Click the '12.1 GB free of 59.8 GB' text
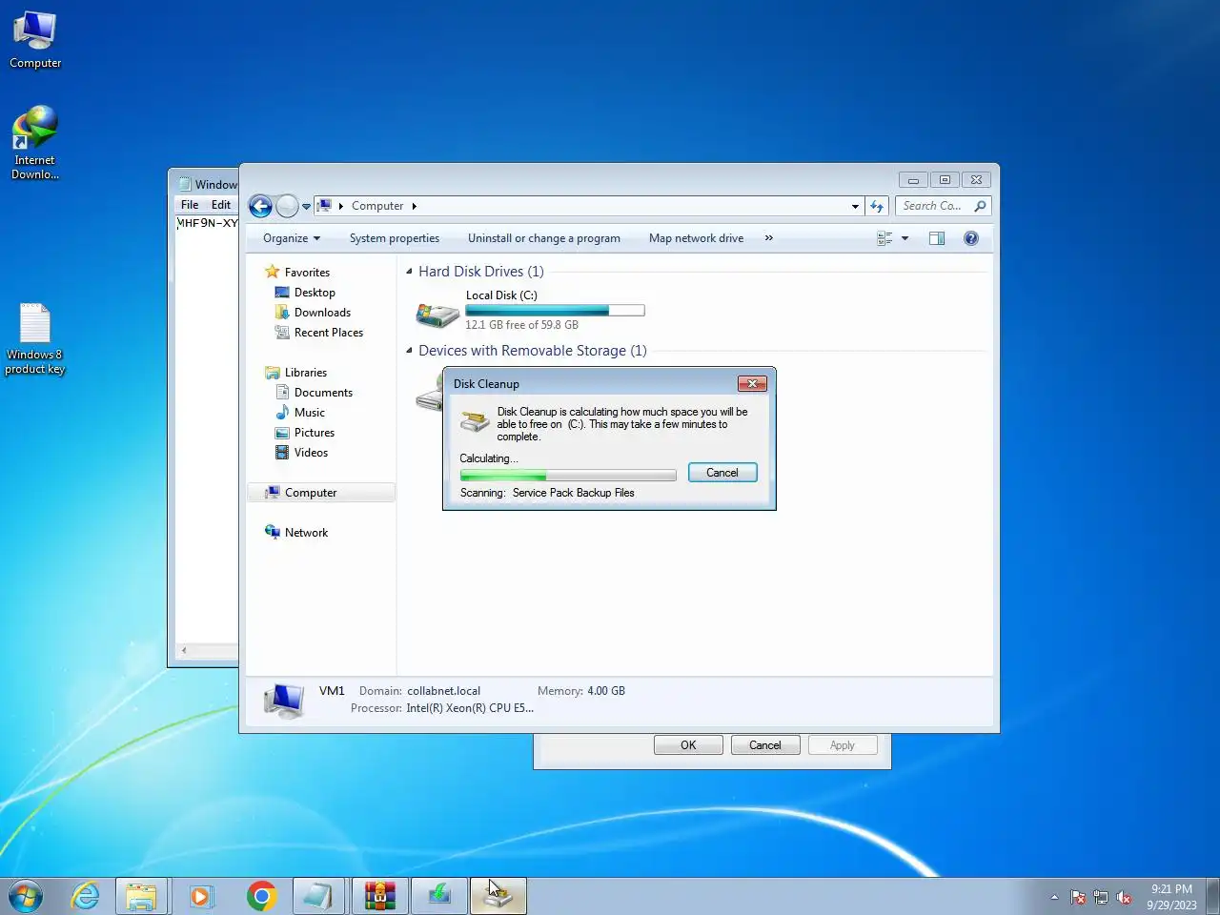Image resolution: width=1220 pixels, height=915 pixels. pos(522,325)
